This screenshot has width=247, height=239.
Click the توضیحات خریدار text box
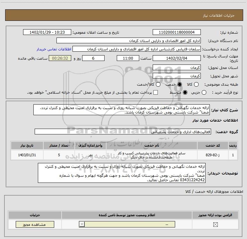[122, 173]
